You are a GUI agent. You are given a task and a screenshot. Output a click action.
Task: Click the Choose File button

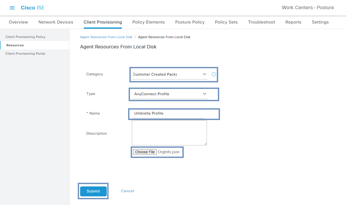pos(145,152)
